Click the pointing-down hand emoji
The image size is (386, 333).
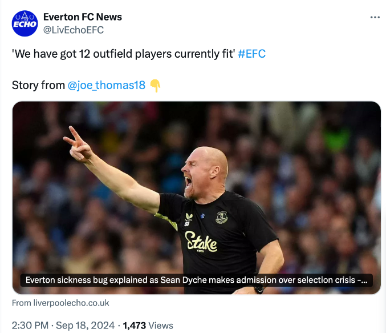coord(155,86)
